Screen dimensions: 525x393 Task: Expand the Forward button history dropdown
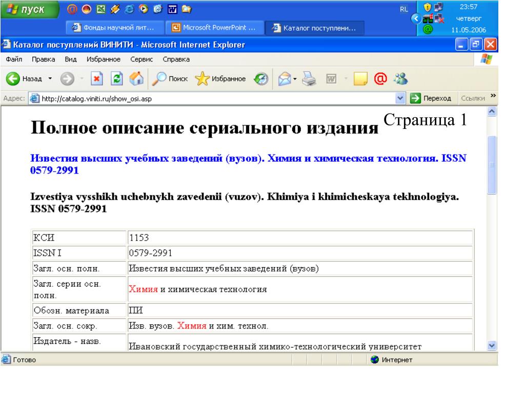tap(82, 79)
